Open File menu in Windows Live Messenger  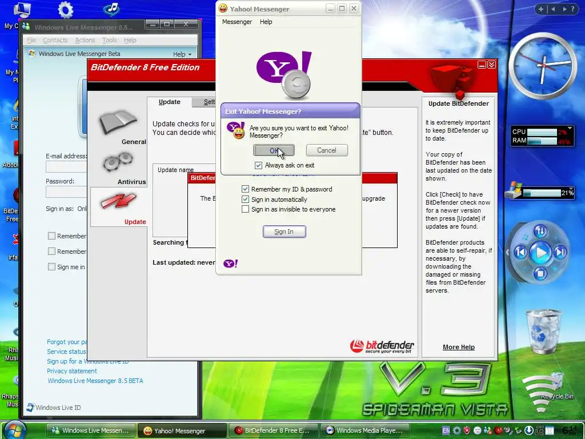pos(32,40)
